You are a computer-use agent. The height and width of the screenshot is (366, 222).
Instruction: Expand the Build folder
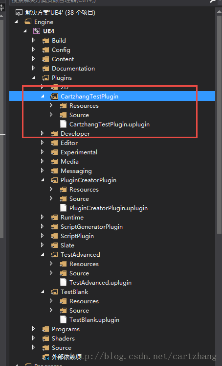click(x=34, y=40)
